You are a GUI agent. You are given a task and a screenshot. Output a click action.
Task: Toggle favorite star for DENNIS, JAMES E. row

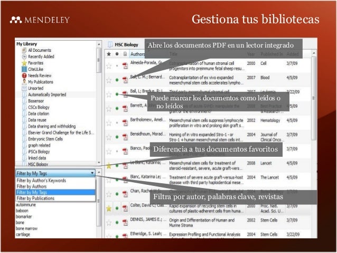point(109,223)
